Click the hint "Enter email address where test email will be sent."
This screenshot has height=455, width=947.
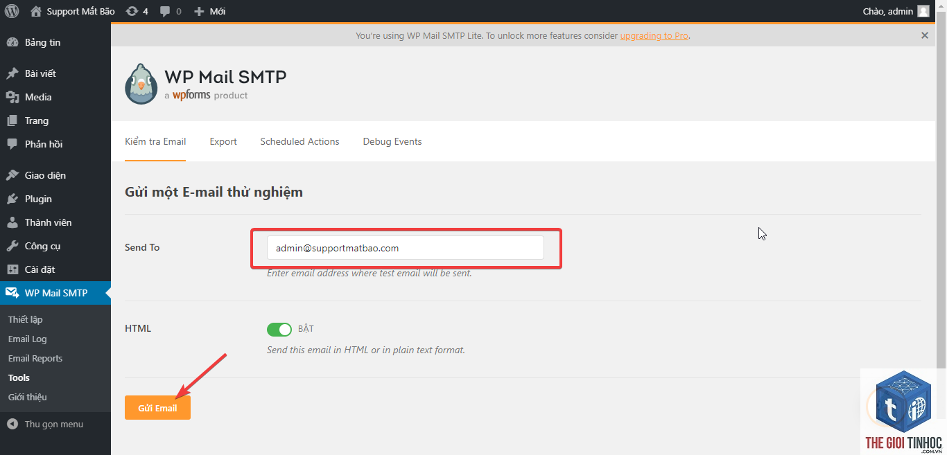coord(370,273)
